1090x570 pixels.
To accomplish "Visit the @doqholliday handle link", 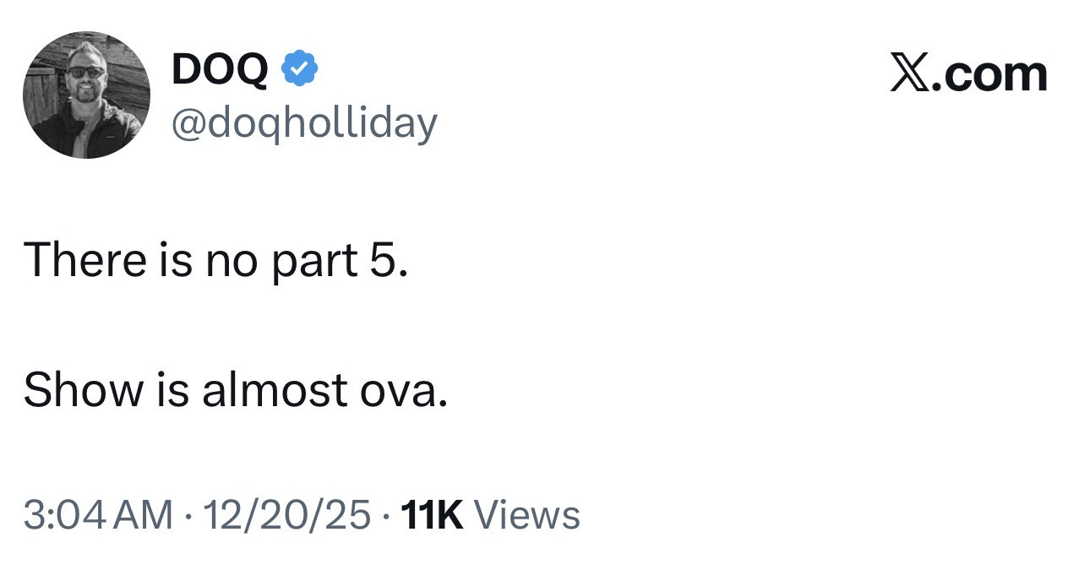I will pos(304,123).
